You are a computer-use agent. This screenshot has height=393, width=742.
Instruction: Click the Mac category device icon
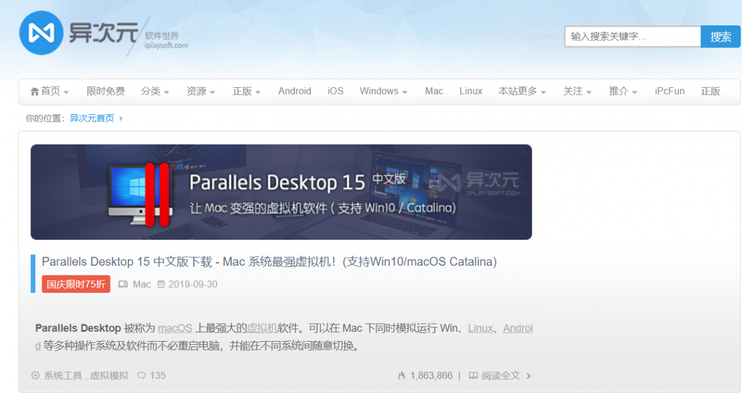tap(122, 284)
